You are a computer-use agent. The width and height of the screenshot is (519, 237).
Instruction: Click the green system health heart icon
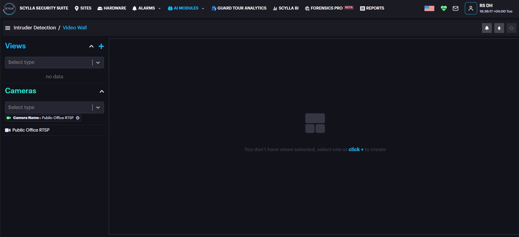tap(443, 9)
